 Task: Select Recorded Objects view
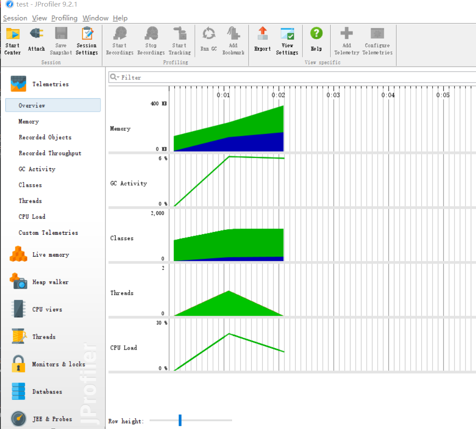coord(45,137)
